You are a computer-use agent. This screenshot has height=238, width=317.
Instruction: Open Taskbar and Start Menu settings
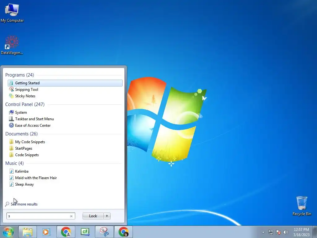[x=65, y=119]
